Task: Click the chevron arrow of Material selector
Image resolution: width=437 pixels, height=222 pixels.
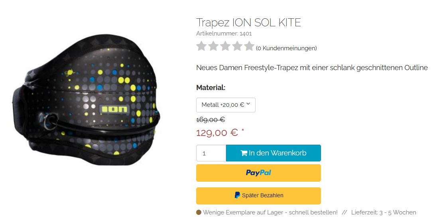Action: click(248, 104)
